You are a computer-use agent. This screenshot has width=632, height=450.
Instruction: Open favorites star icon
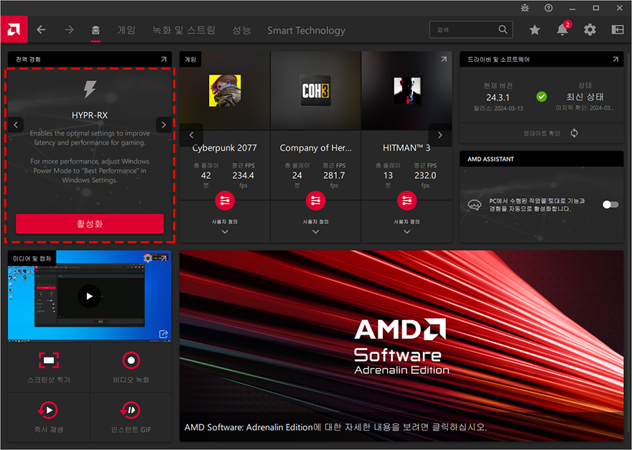point(535,29)
